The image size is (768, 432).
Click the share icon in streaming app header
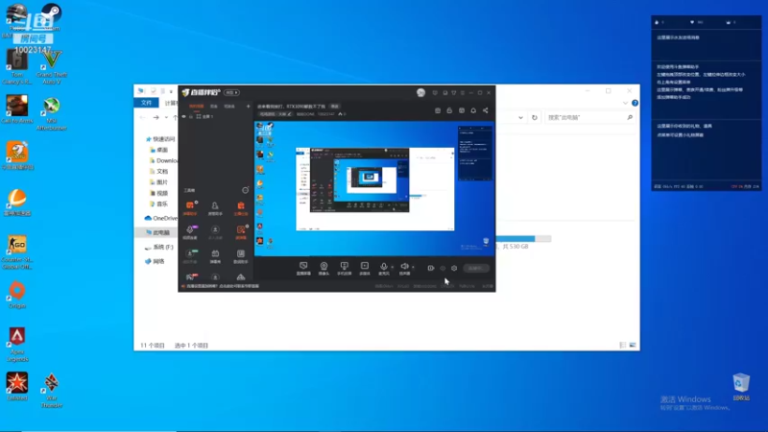(486, 110)
